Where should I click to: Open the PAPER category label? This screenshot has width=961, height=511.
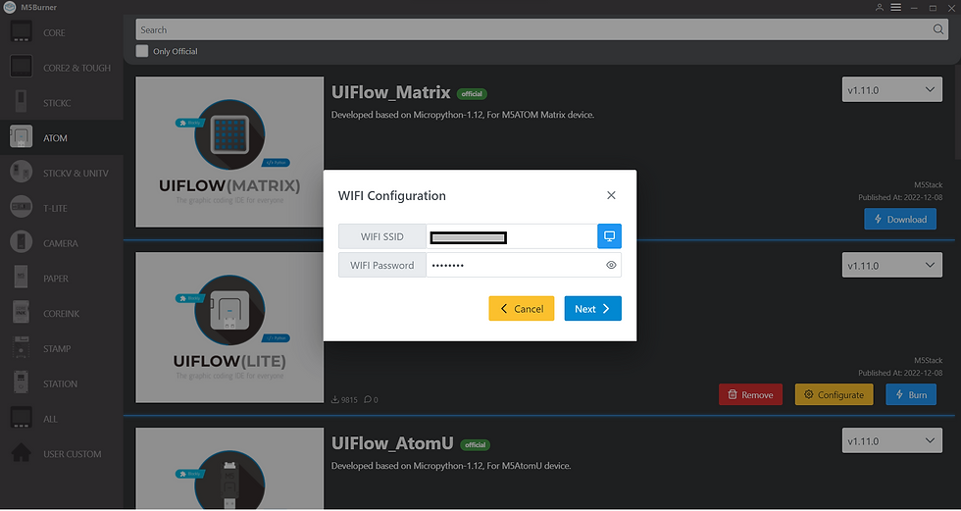pyautogui.click(x=56, y=279)
